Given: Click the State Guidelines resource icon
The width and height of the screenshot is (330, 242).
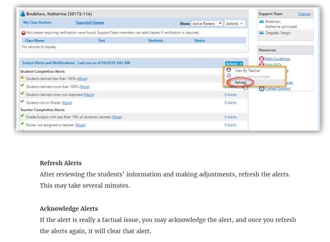Looking at the screenshot, I should (261, 59).
